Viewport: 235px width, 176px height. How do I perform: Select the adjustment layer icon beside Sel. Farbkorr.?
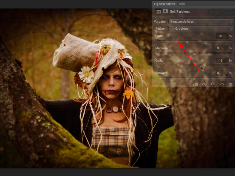[158, 11]
